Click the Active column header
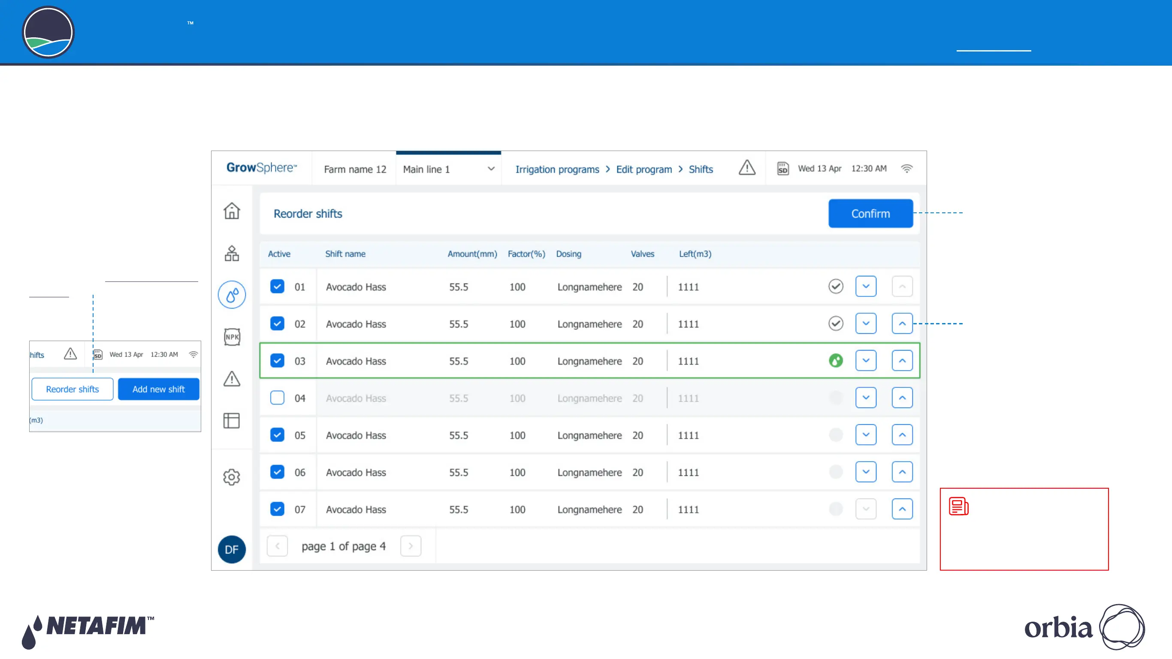Screen dimensions: 1172x659 (x=279, y=254)
